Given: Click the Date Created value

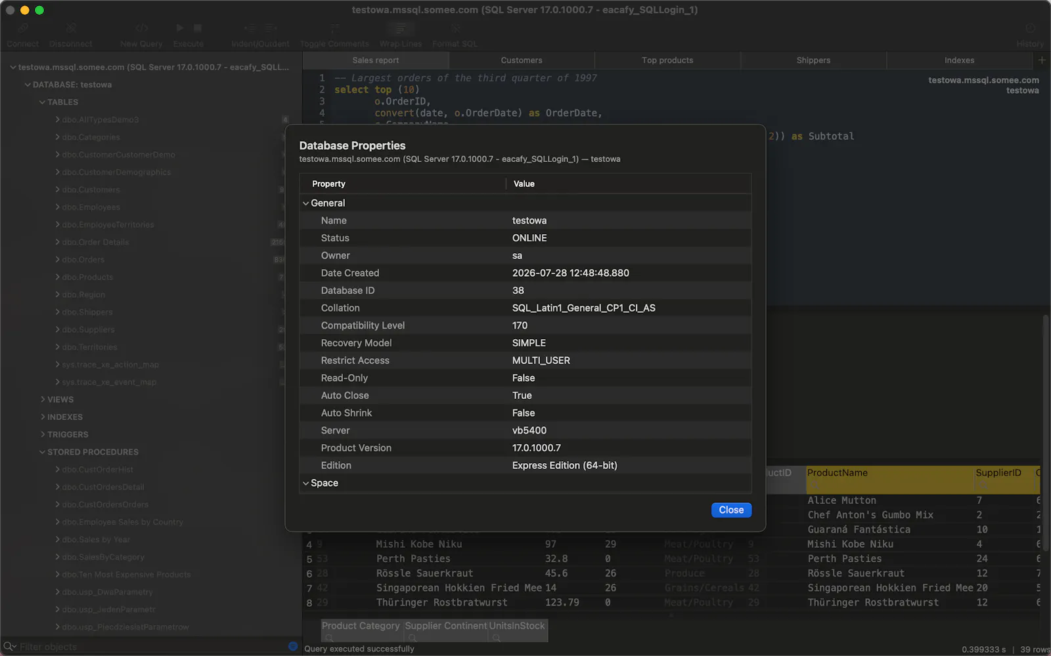Looking at the screenshot, I should [x=570, y=273].
